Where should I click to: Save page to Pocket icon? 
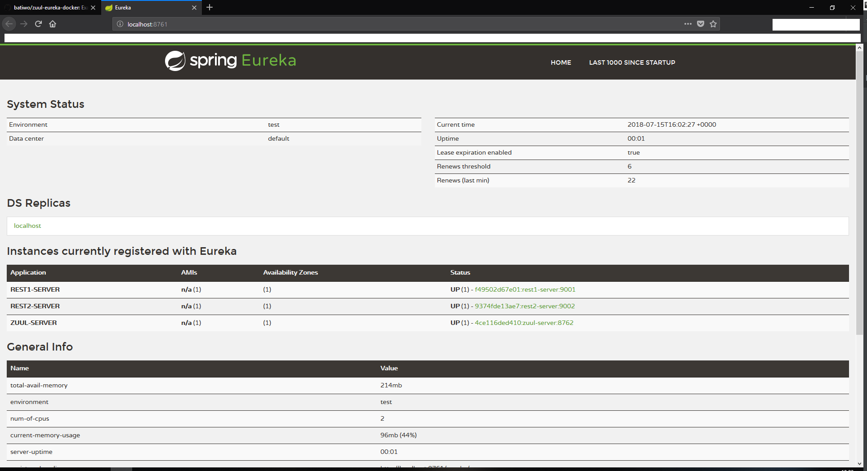(x=701, y=24)
